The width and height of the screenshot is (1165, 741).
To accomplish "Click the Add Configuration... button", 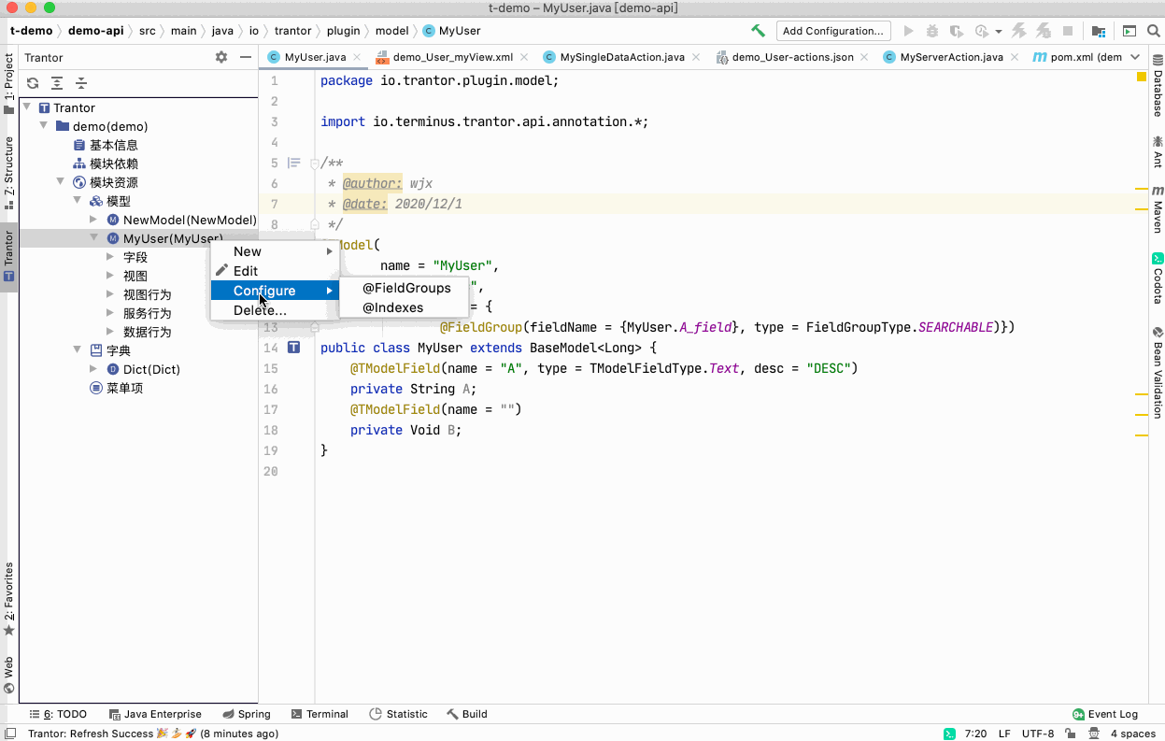I will pyautogui.click(x=833, y=31).
